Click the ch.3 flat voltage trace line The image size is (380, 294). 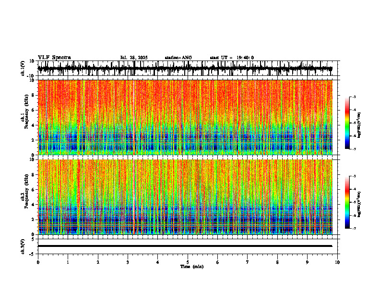coord(185,246)
